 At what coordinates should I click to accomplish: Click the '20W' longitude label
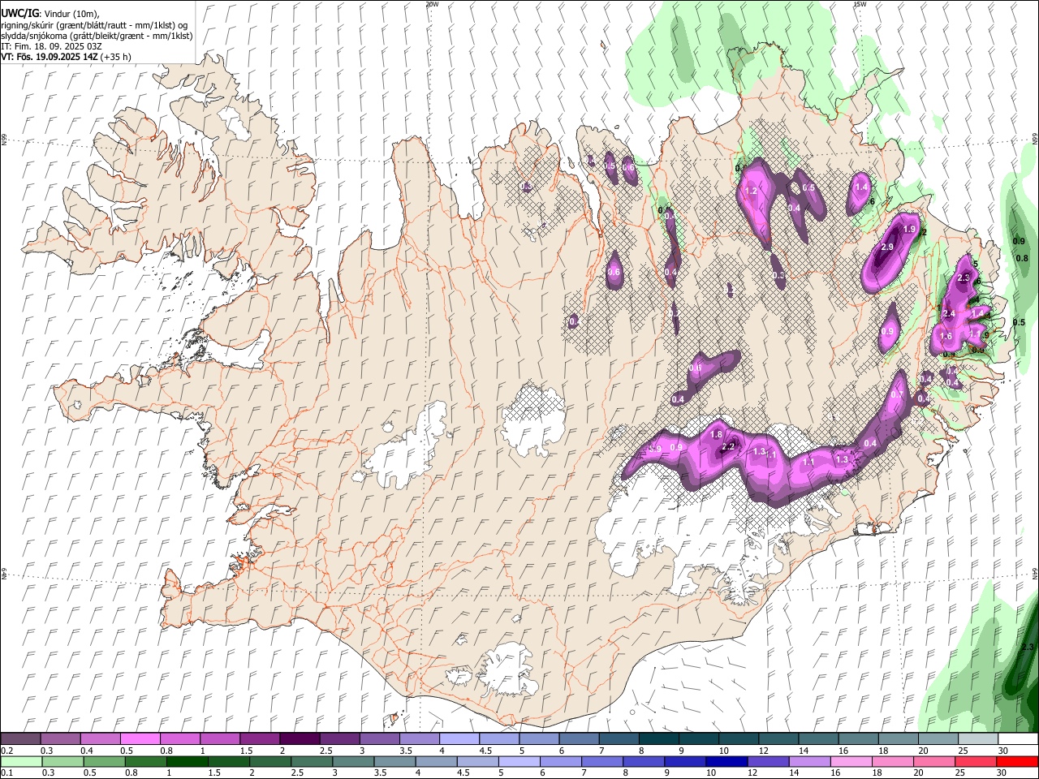pos(433,4)
